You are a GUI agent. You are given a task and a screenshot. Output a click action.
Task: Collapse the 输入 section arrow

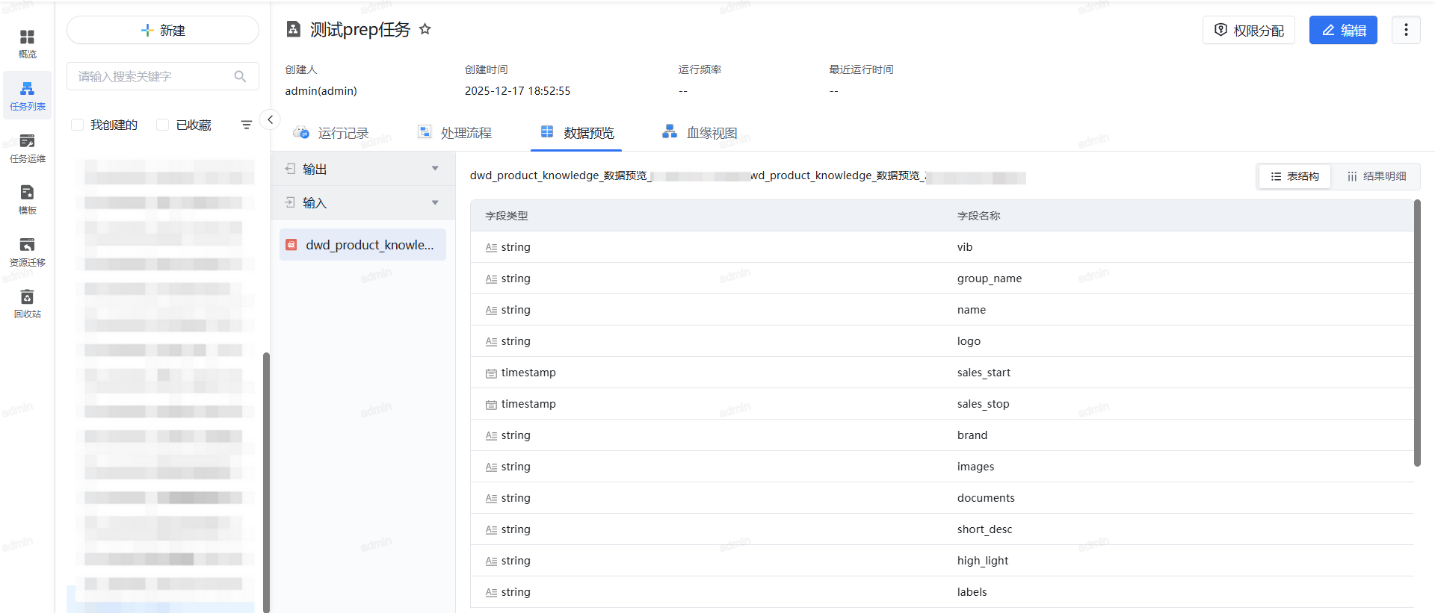click(x=435, y=202)
